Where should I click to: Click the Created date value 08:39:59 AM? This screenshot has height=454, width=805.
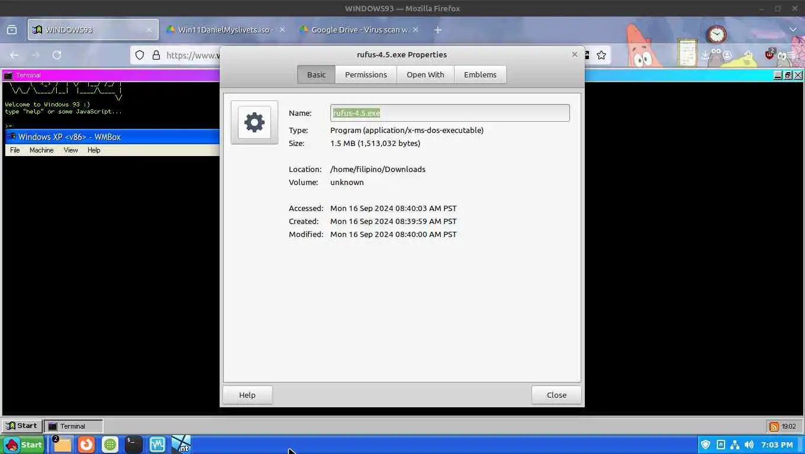(x=394, y=221)
